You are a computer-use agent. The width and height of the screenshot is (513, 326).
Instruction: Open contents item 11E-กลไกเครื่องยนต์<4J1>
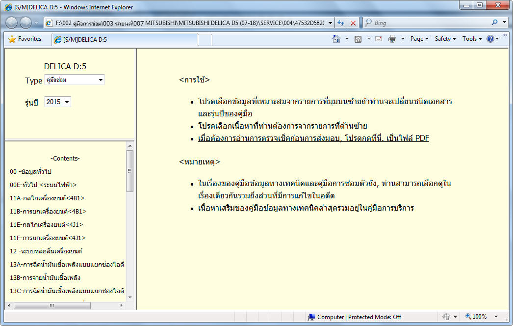point(47,224)
